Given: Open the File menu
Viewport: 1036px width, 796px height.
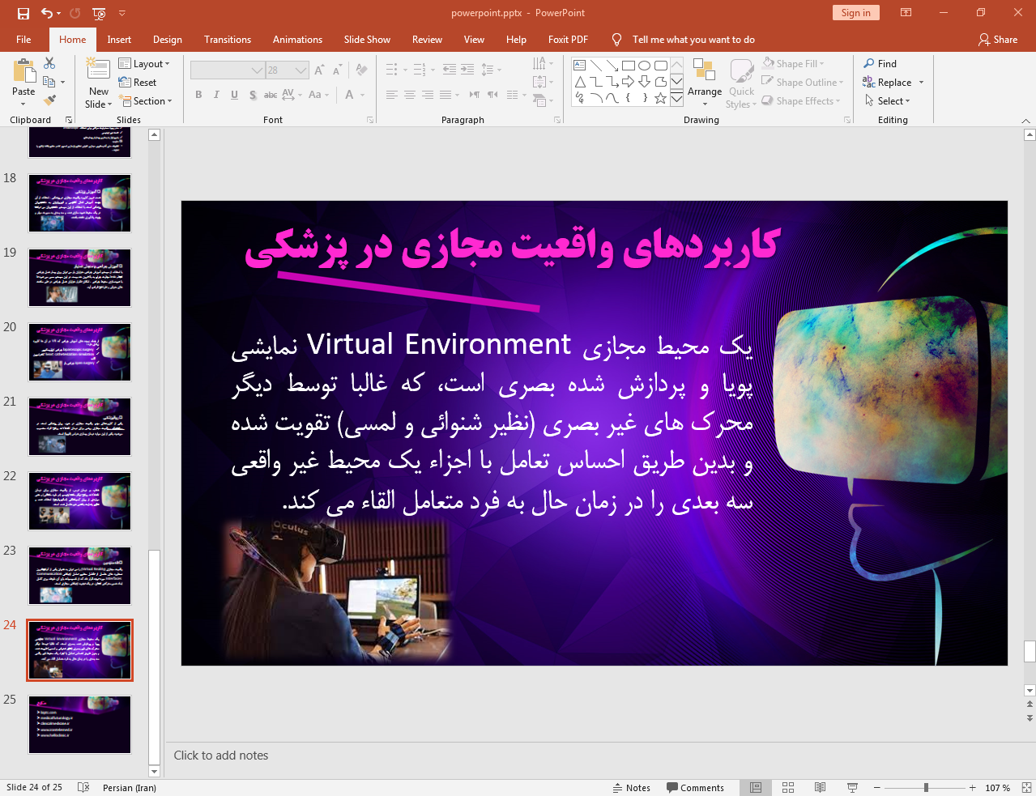Looking at the screenshot, I should click(23, 40).
